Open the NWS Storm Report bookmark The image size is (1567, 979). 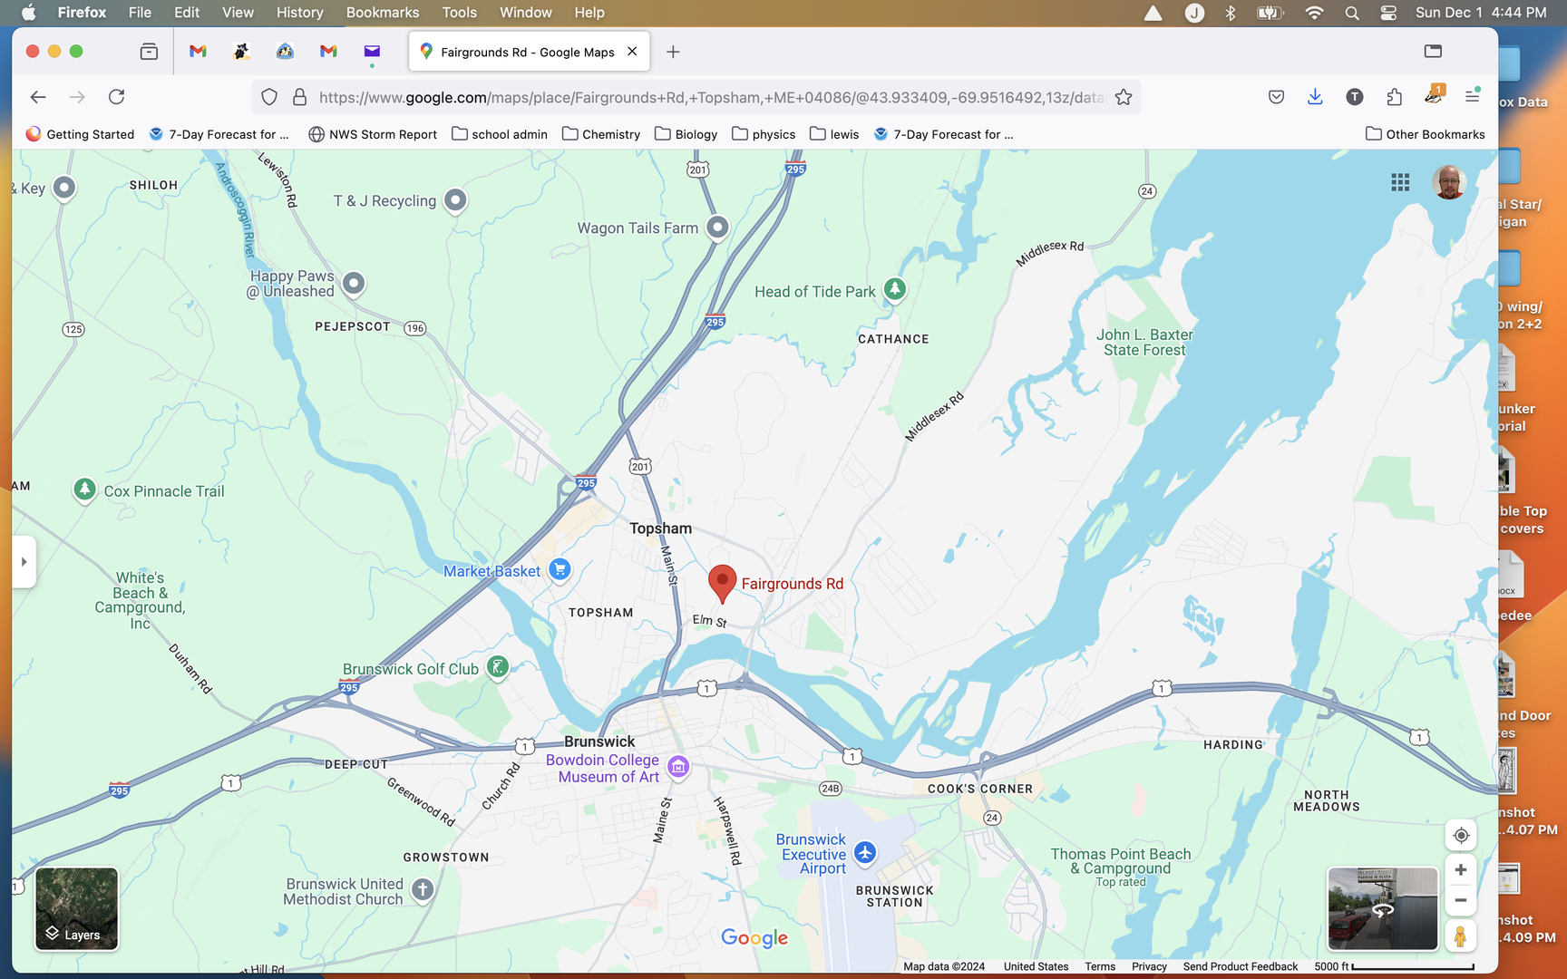[373, 134]
